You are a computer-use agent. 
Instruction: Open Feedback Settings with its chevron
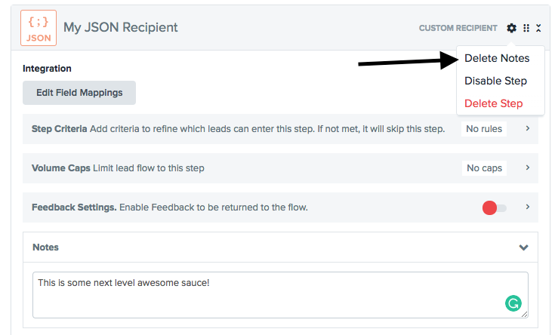527,207
